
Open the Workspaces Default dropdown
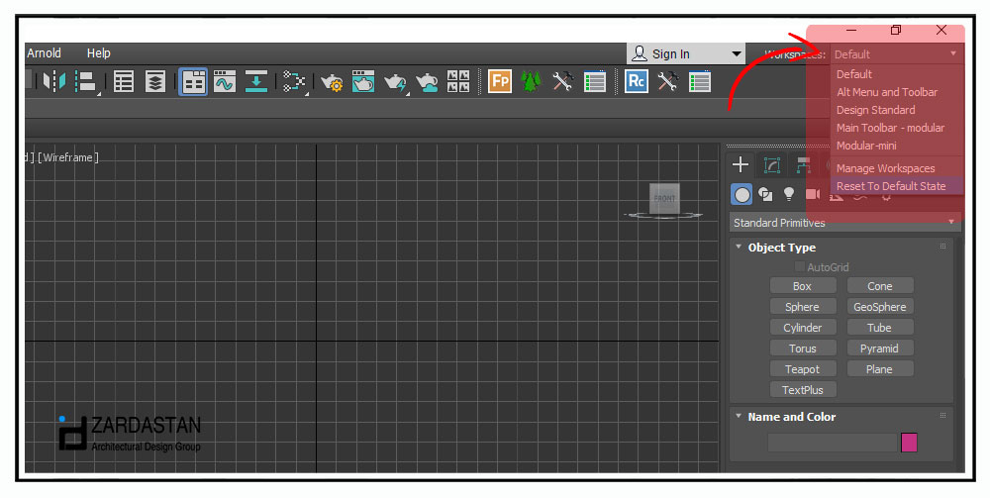(897, 54)
